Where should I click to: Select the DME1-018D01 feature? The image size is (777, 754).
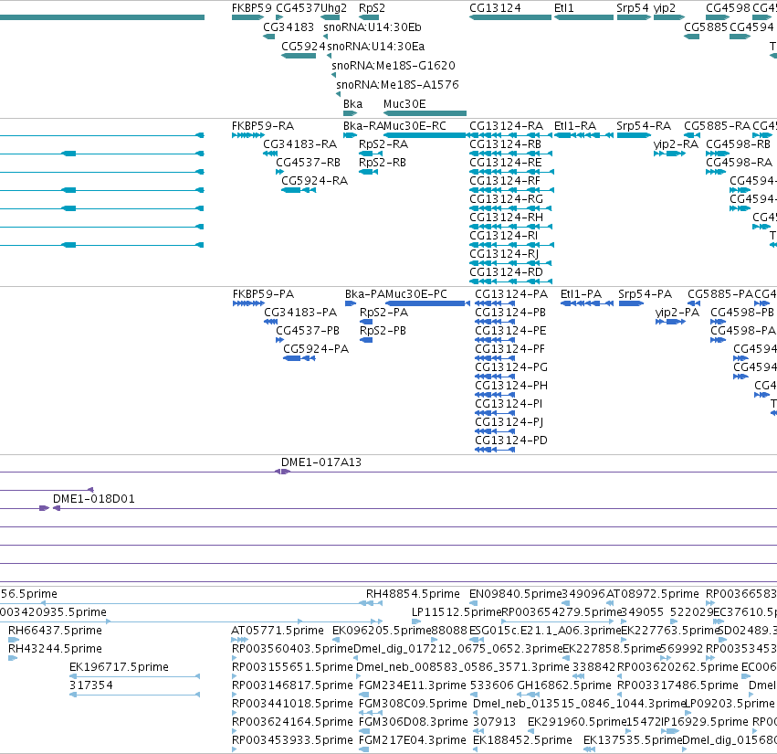[x=94, y=499]
